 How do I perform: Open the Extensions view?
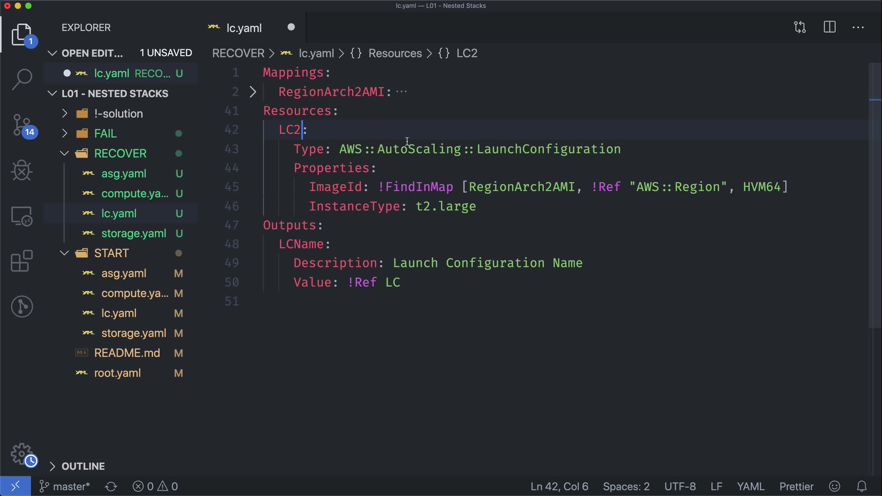(22, 261)
